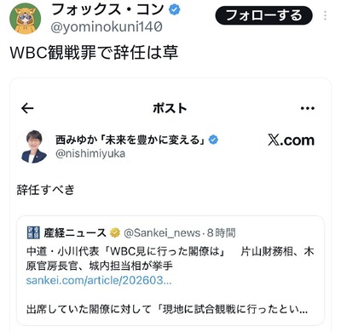
Task: Tap the 8時間 timestamp
Action: click(221, 233)
